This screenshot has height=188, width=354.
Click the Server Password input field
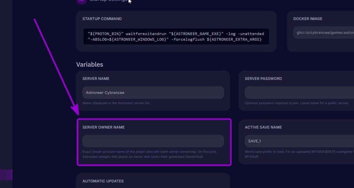pos(299,92)
